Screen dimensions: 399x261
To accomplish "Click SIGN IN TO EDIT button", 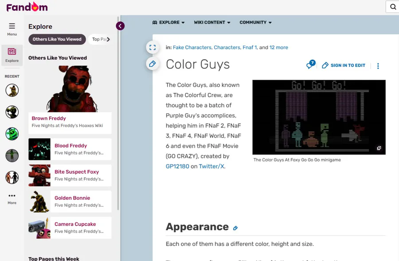I will 344,65.
